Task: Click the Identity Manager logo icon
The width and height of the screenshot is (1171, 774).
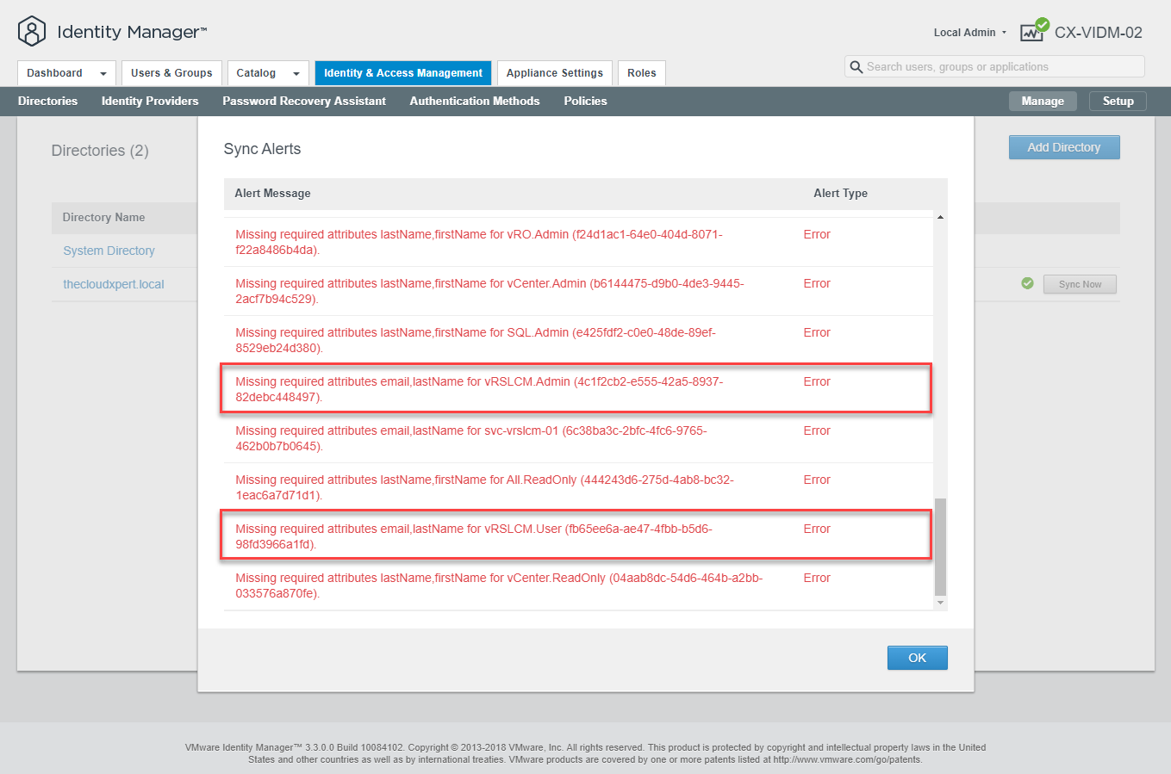Action: pyautogui.click(x=32, y=32)
